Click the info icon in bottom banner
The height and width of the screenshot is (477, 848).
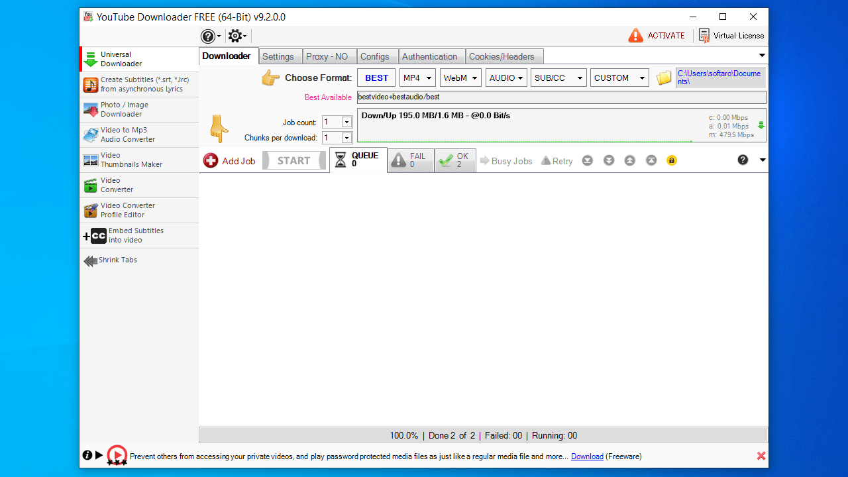pyautogui.click(x=87, y=455)
